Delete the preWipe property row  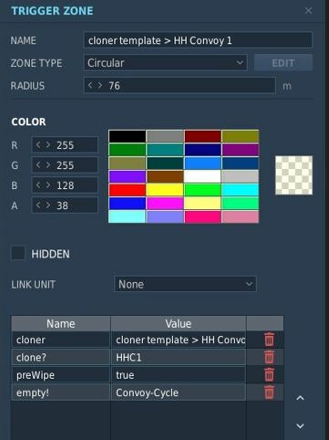point(269,374)
